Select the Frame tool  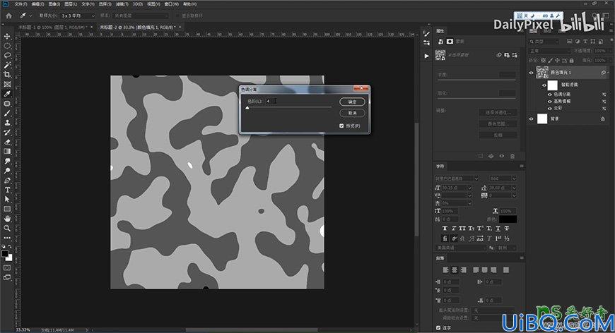(7, 84)
